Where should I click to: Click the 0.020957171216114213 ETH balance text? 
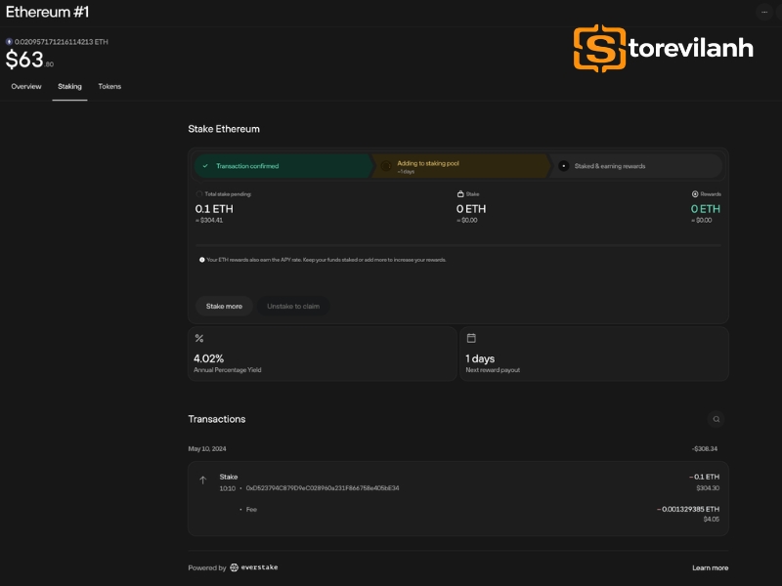pos(62,42)
